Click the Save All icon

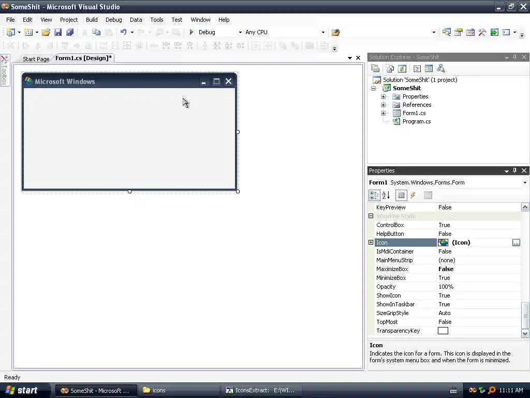(x=70, y=32)
